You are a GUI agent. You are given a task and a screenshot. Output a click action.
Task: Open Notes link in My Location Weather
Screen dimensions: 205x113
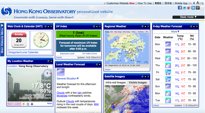tap(50, 104)
